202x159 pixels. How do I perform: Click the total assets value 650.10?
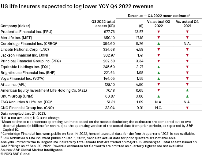pyautogui.click(x=109, y=38)
